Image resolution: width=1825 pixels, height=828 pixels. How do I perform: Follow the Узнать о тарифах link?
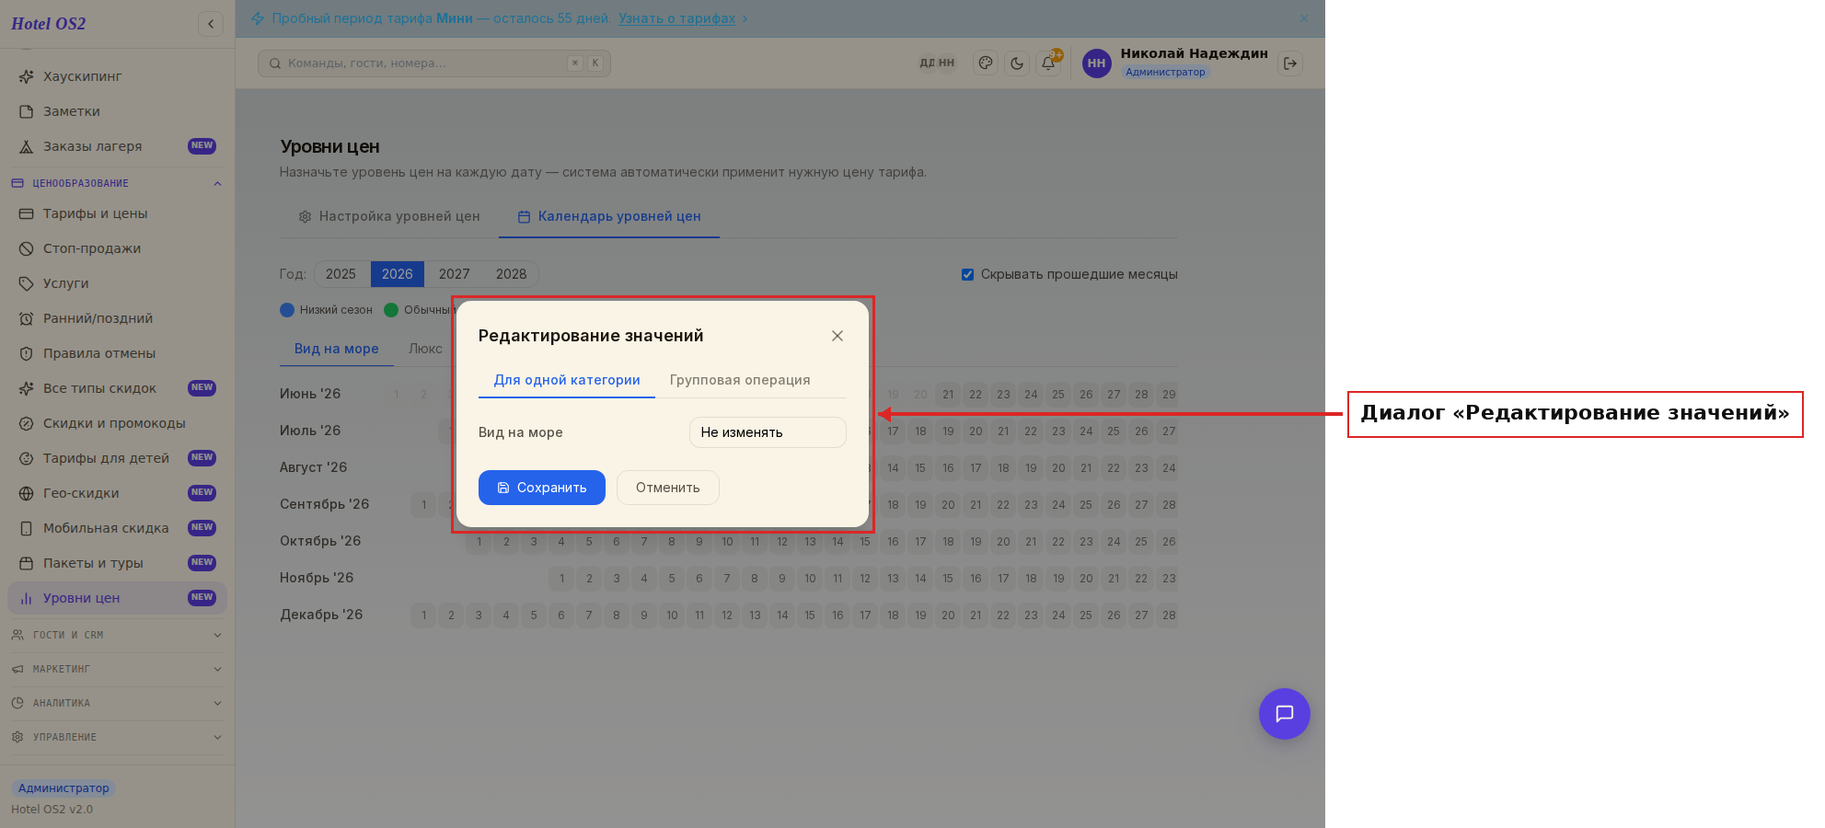tap(677, 18)
